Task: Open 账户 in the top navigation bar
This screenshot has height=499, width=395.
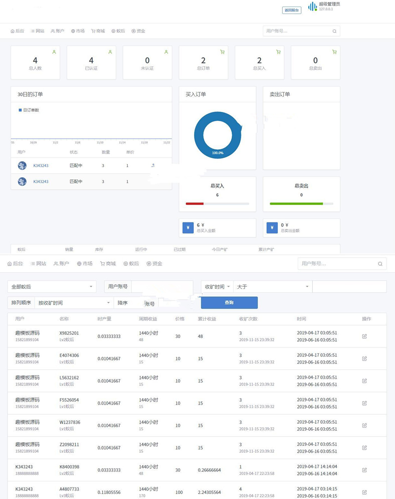Action: pos(58,31)
